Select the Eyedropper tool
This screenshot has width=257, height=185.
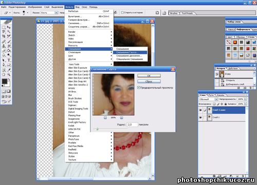click(x=9, y=70)
